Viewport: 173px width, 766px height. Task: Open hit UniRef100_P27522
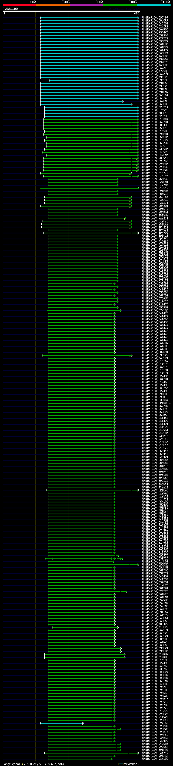point(155,38)
